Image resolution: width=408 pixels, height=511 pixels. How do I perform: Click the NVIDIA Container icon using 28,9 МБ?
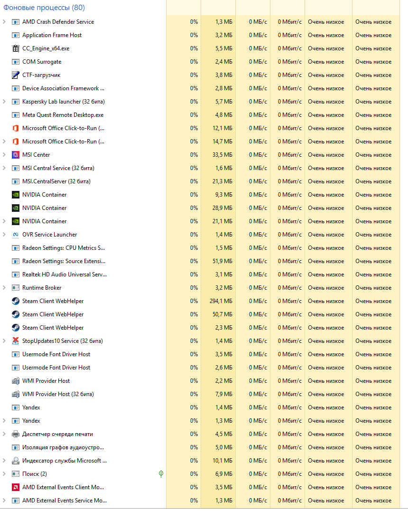(15, 208)
